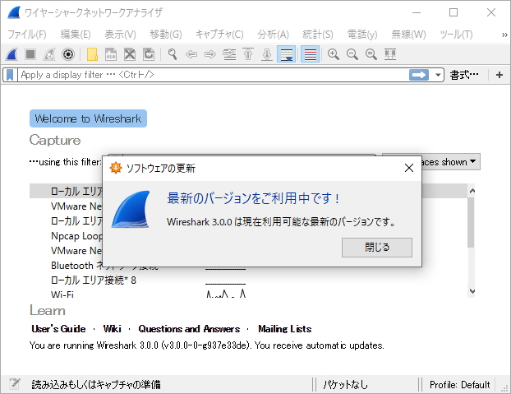The width and height of the screenshot is (511, 394).
Task: Find a packet magnifier icon
Action: tap(173, 54)
